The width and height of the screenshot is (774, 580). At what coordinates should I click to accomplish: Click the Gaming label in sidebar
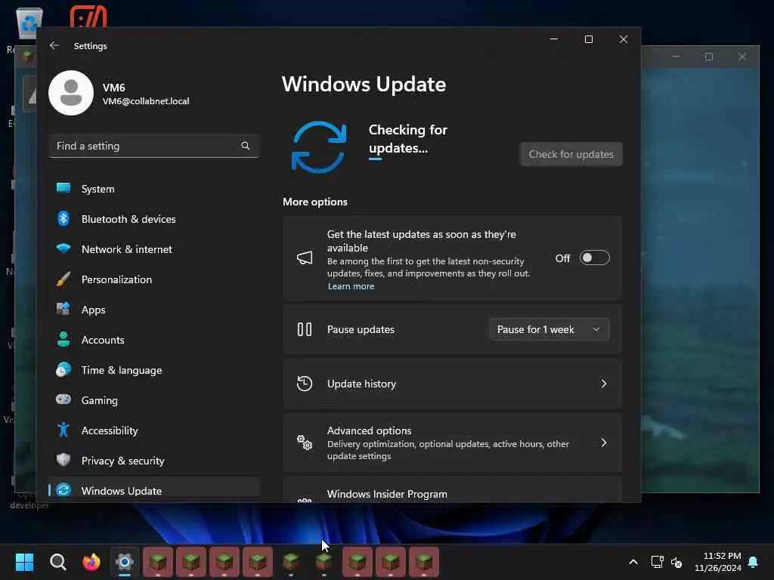coord(99,400)
